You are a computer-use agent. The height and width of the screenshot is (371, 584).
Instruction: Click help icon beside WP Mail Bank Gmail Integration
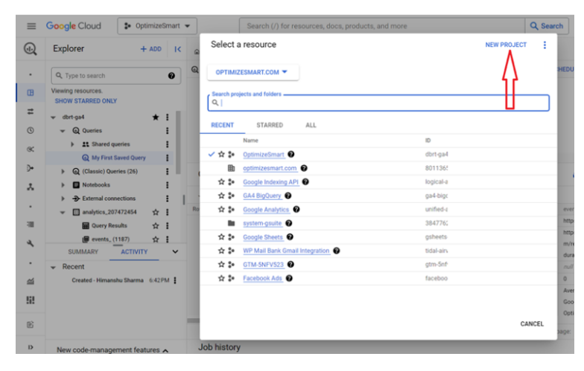pos(337,251)
